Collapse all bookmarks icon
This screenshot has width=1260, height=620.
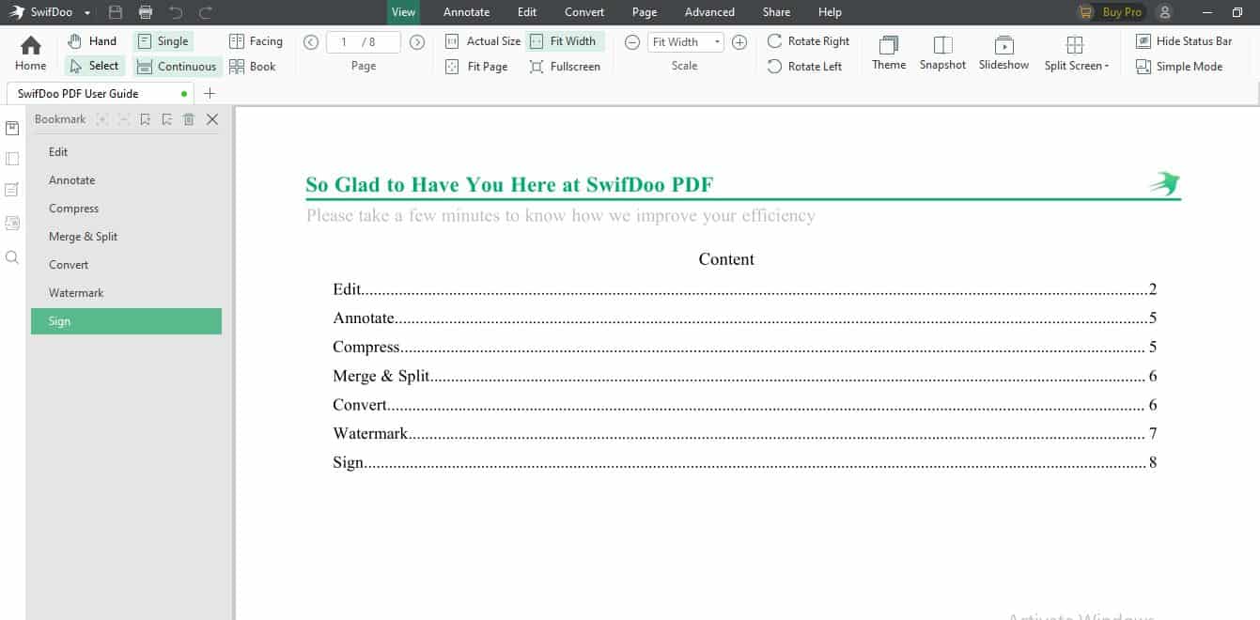[124, 119]
